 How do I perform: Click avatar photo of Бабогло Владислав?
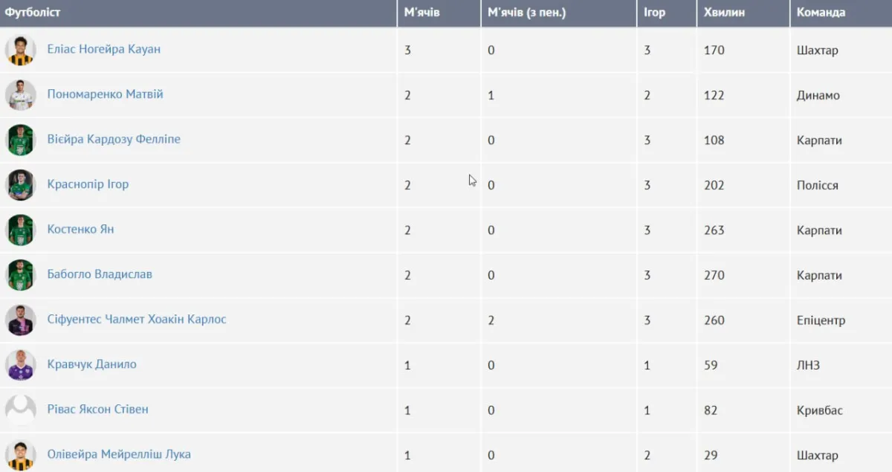(20, 275)
